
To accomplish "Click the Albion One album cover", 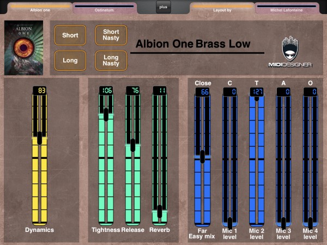I will 24,48.
